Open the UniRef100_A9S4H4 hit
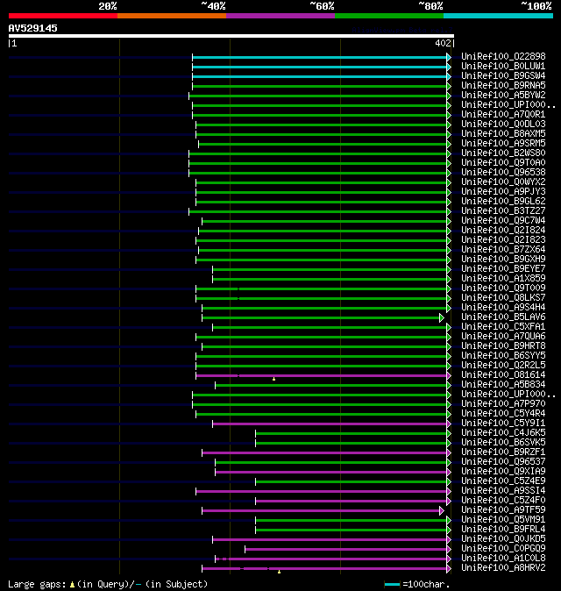 (x=503, y=308)
